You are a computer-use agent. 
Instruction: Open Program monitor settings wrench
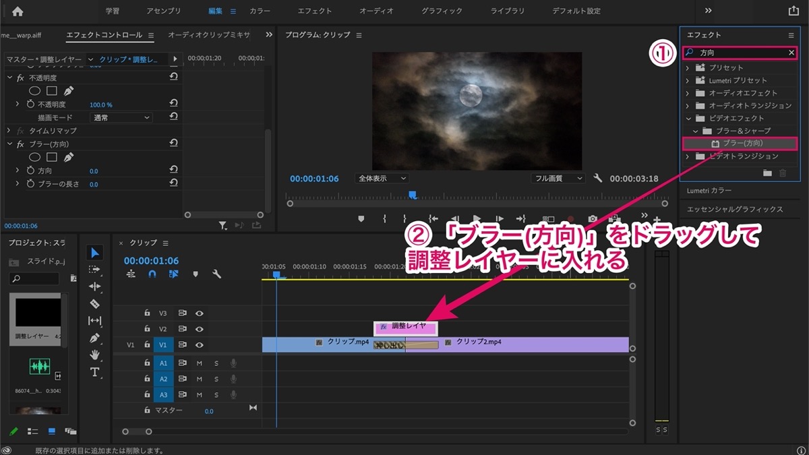click(x=597, y=179)
